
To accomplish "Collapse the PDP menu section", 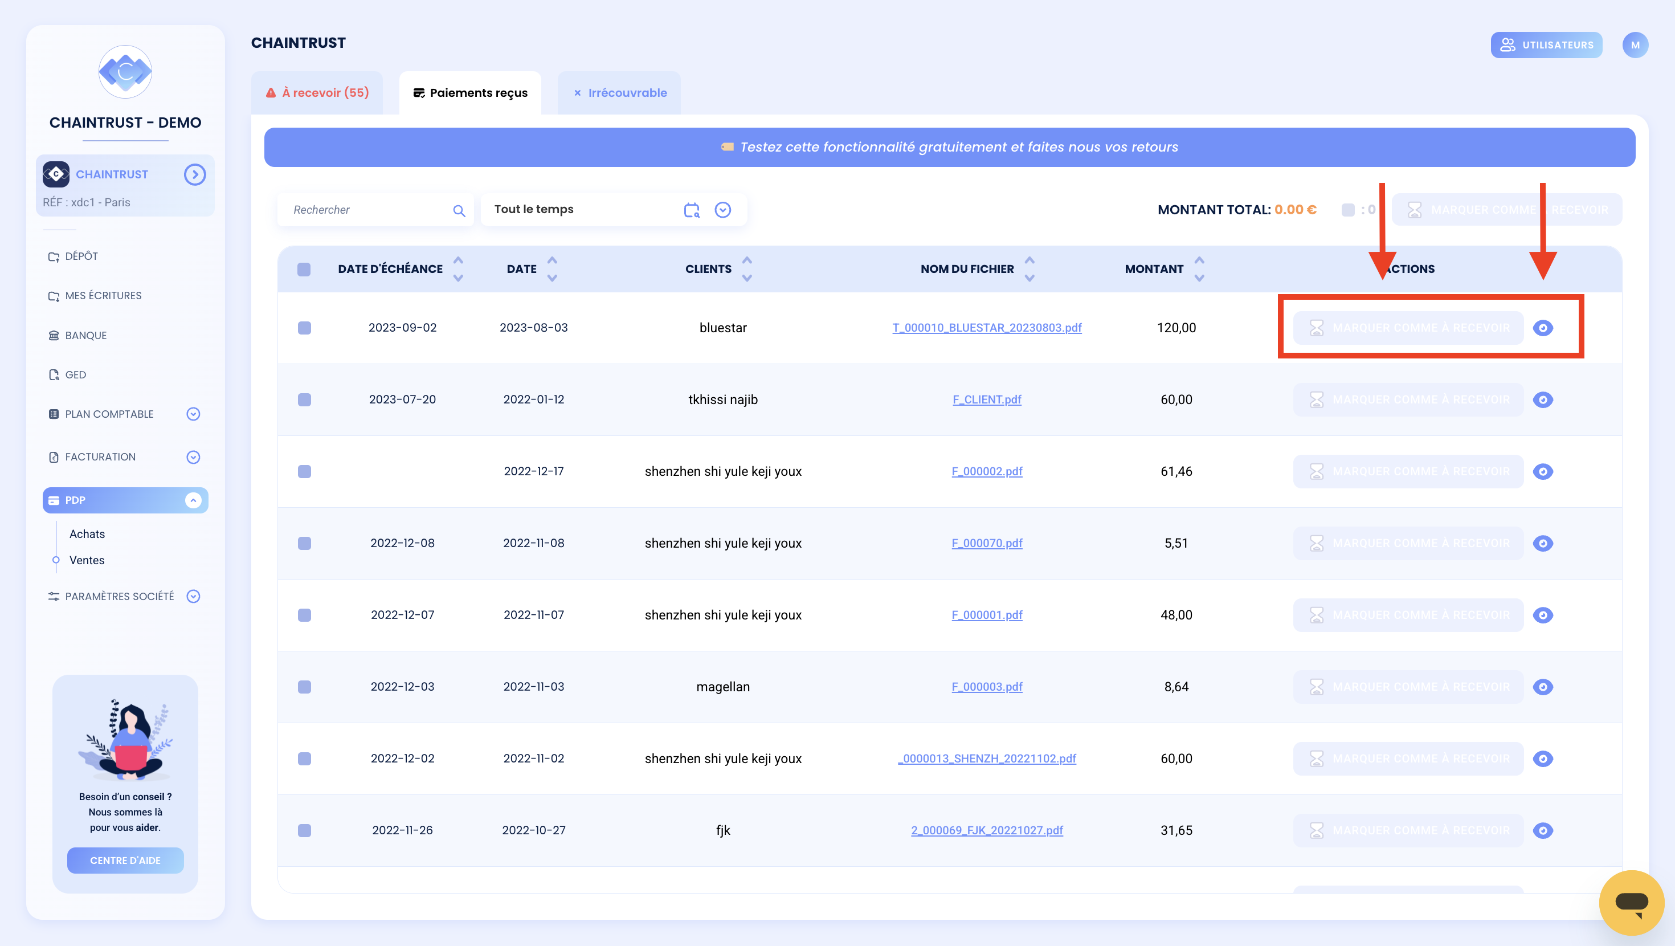I will (193, 500).
